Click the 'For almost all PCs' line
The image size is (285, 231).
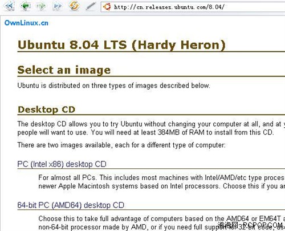pyautogui.click(x=161, y=177)
